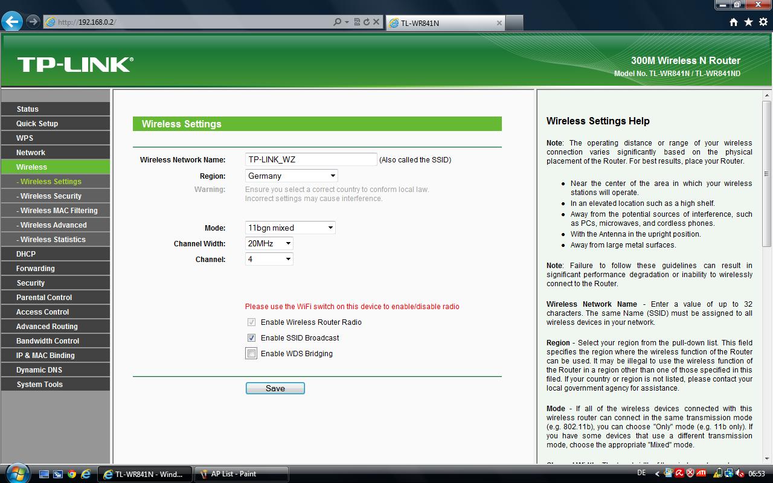773x483 pixels.
Task: Select the Wireless menu item
Action: click(x=56, y=167)
